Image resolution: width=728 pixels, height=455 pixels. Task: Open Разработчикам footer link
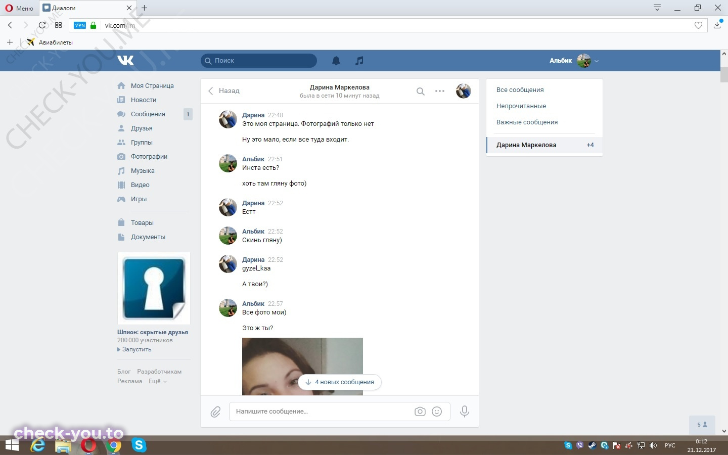pos(159,372)
